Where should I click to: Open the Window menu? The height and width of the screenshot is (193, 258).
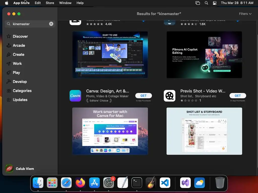coord(65,3)
